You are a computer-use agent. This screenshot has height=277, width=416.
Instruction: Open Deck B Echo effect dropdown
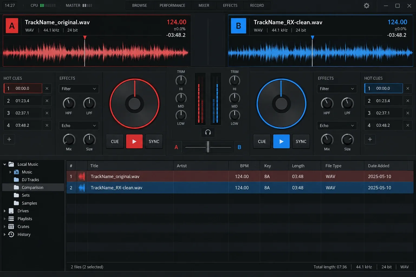pyautogui.click(x=337, y=126)
